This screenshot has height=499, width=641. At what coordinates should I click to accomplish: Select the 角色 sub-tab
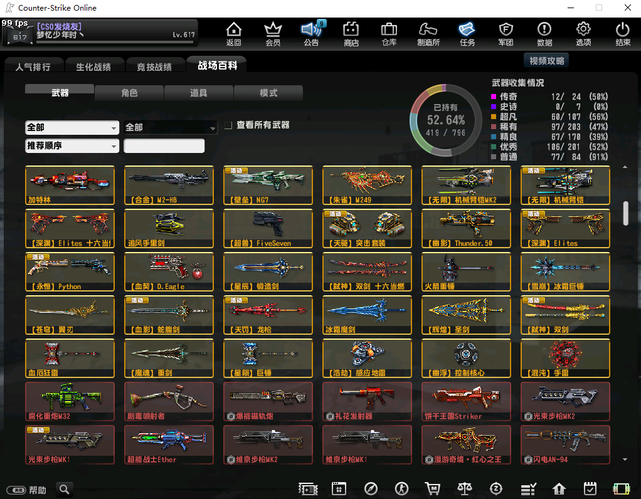coord(129,93)
